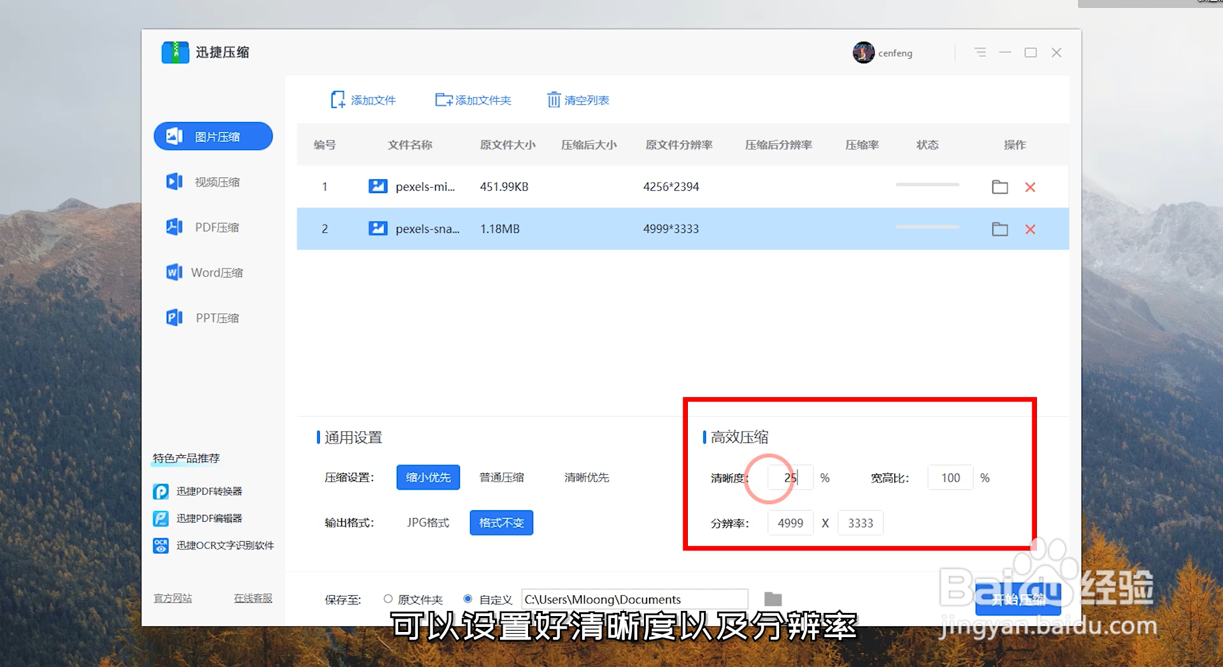Switch to Word压缩 tab
Screen dimensions: 1223x667
click(213, 272)
